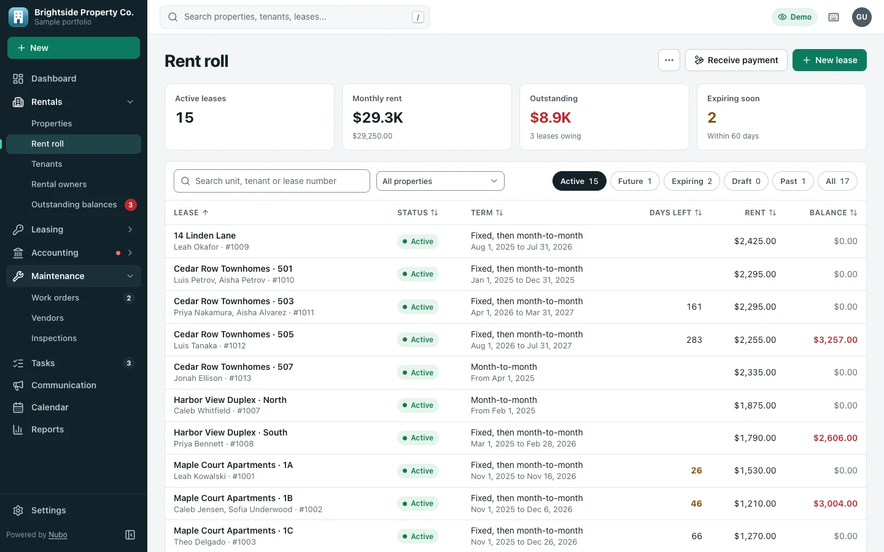Click the Maintenance wrench icon

[x=18, y=276]
